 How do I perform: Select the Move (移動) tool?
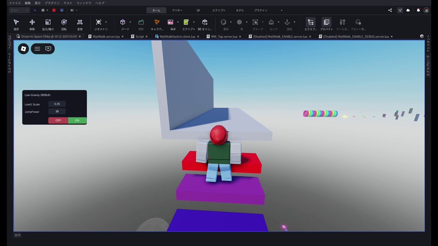pyautogui.click(x=32, y=23)
